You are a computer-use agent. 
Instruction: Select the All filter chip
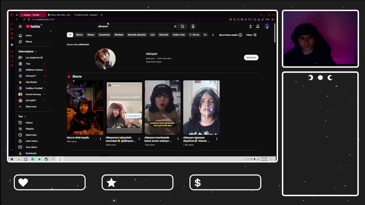tap(70, 35)
